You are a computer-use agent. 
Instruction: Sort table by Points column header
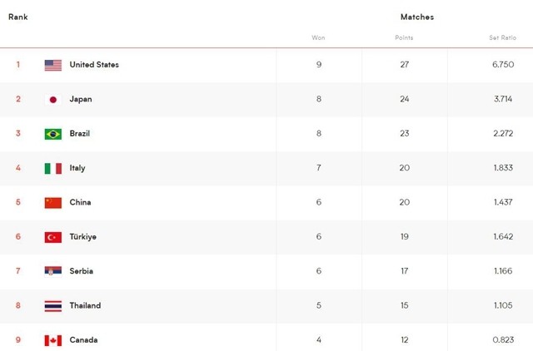404,37
